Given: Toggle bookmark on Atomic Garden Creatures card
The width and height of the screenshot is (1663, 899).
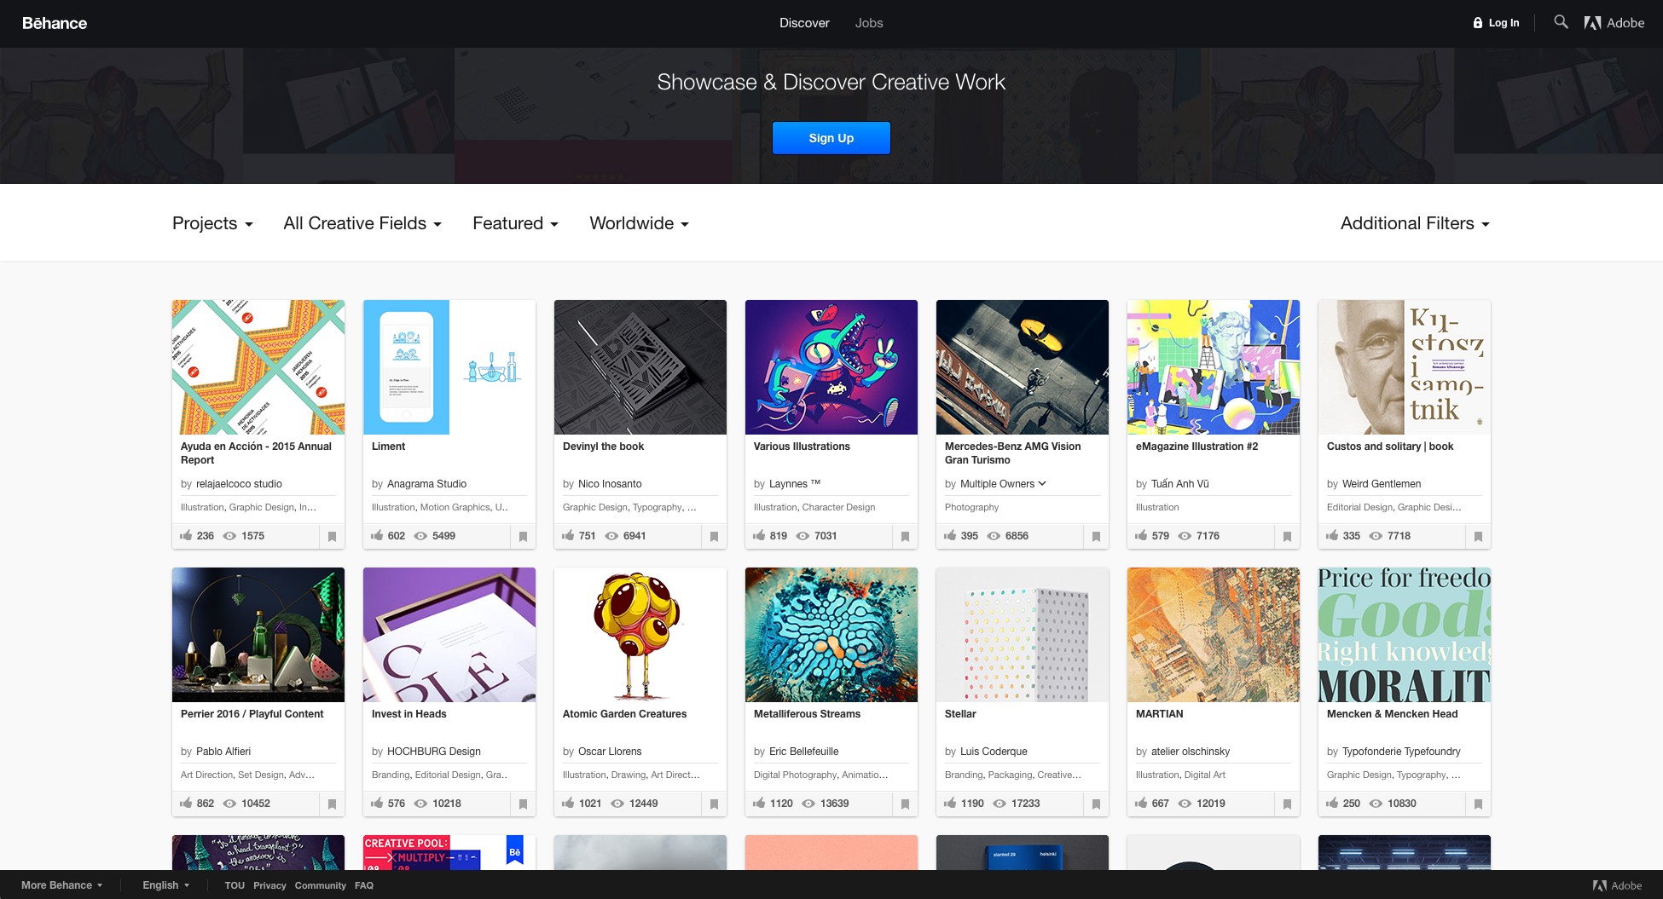Looking at the screenshot, I should click(714, 804).
